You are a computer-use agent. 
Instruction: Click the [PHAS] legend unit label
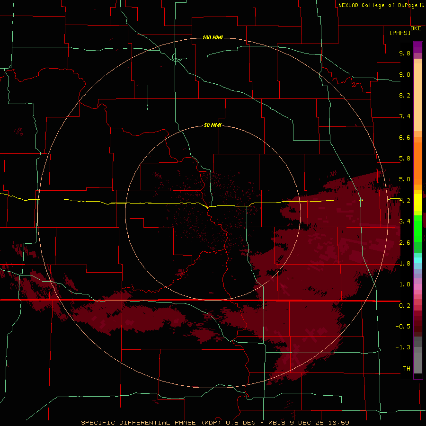click(x=400, y=33)
